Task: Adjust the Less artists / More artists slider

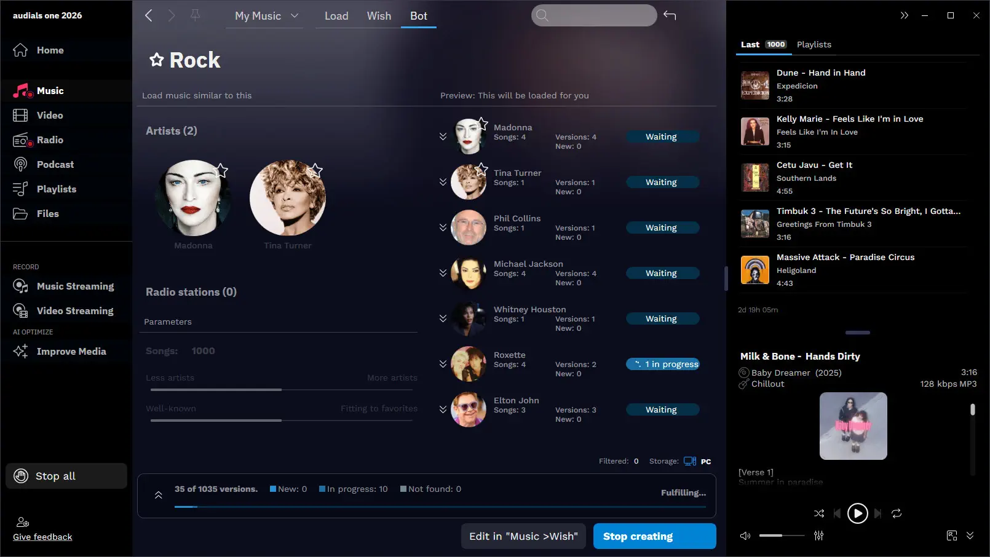Action: (282, 390)
